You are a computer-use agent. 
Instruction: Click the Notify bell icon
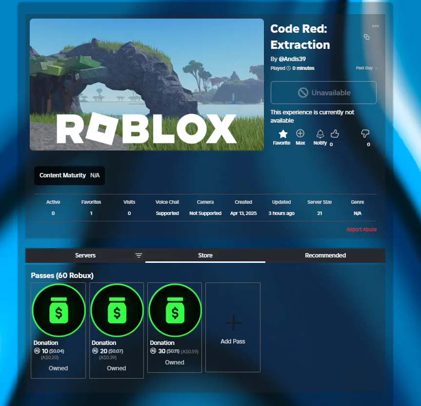(320, 134)
